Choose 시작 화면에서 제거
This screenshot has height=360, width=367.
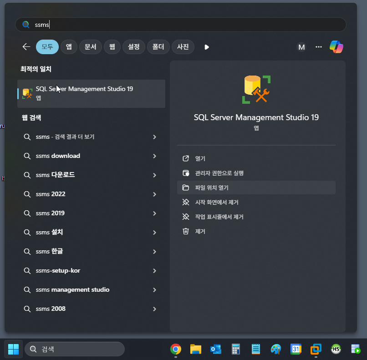tap(256, 202)
